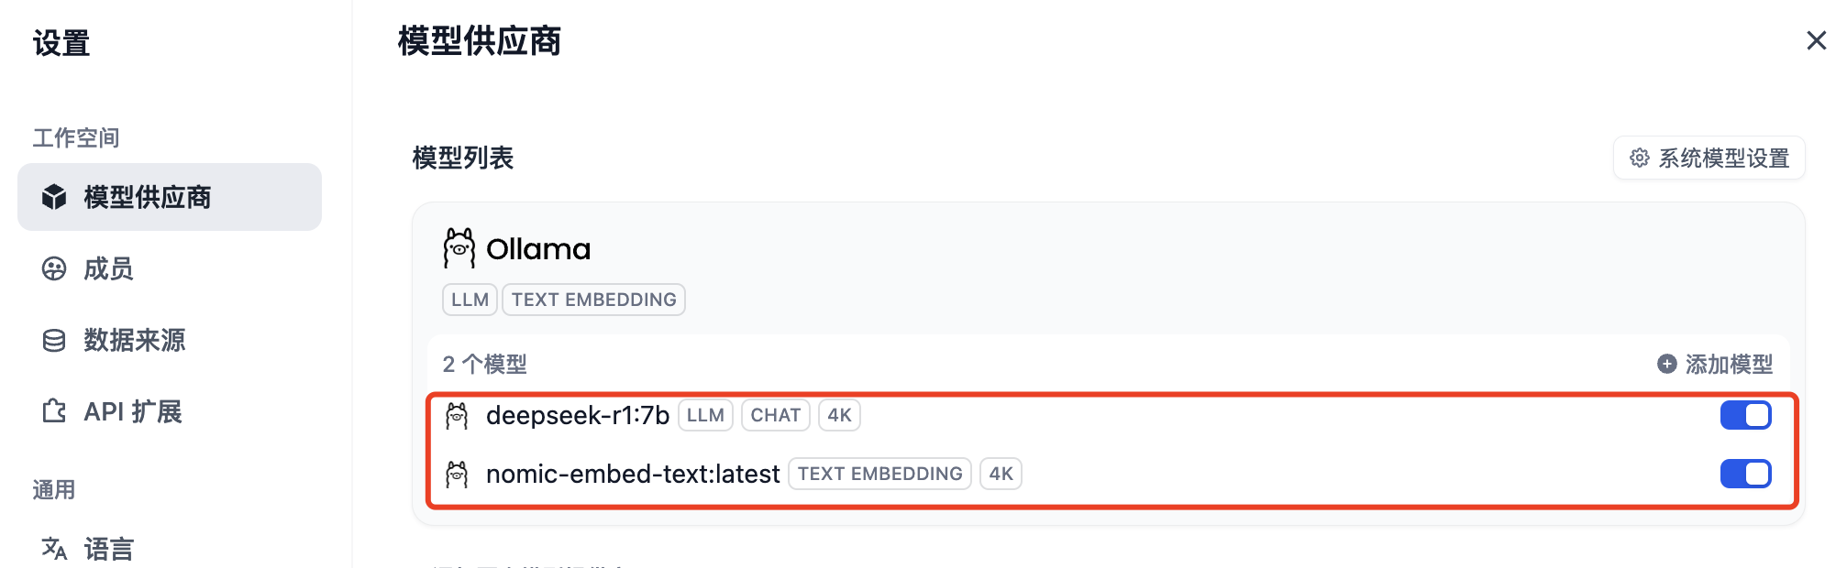Image resolution: width=1847 pixels, height=568 pixels.
Task: Click the cube icon beside 模型供应商
Action: (54, 197)
